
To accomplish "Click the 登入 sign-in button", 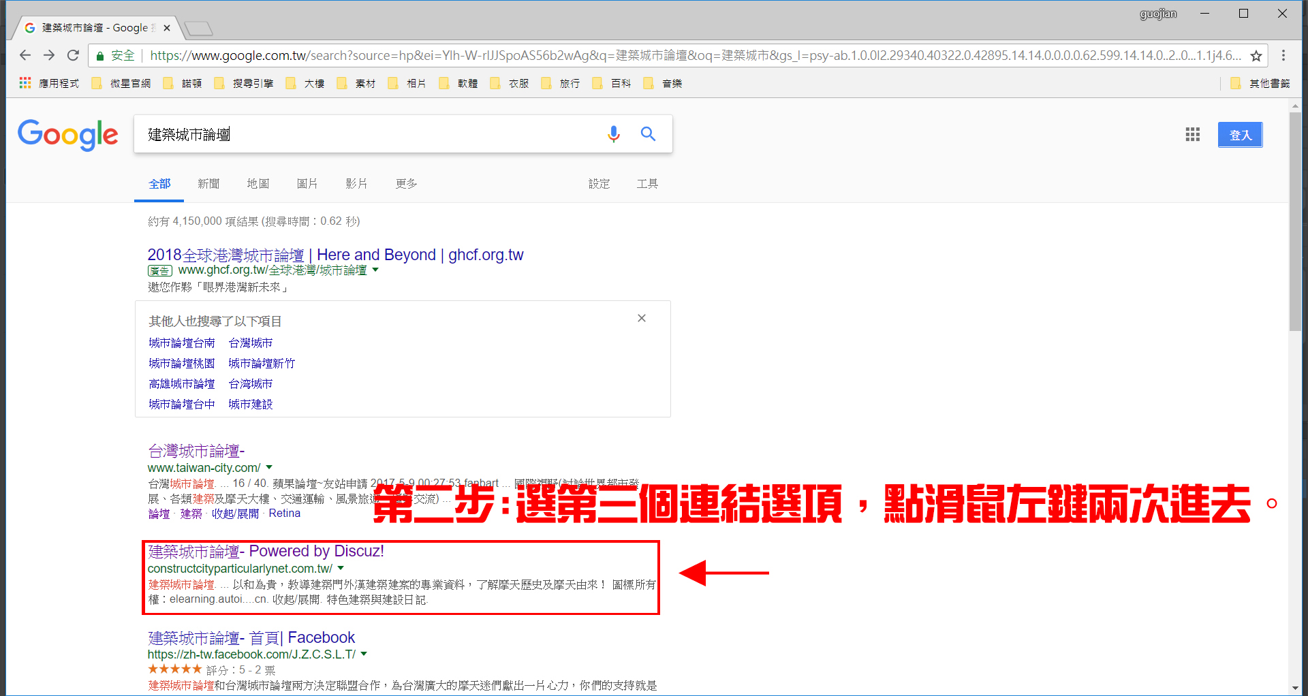I will (x=1240, y=135).
